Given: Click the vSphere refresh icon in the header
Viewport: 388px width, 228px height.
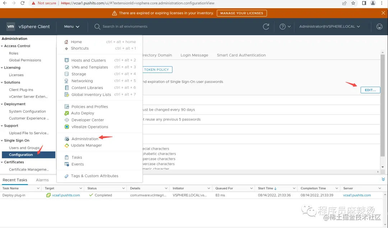Looking at the screenshot, I should click(266, 27).
